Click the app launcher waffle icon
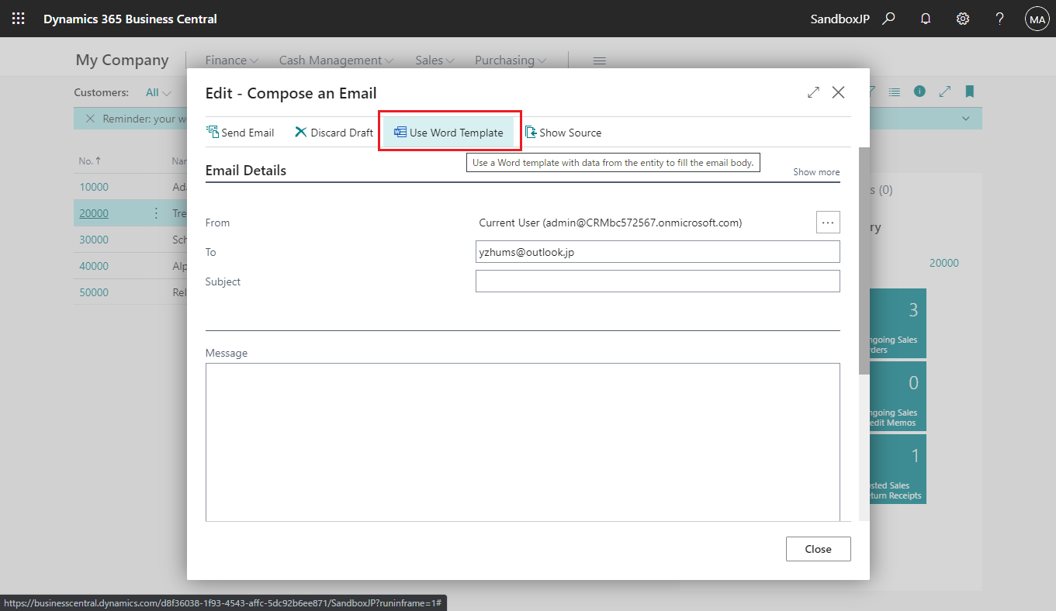 pos(17,18)
